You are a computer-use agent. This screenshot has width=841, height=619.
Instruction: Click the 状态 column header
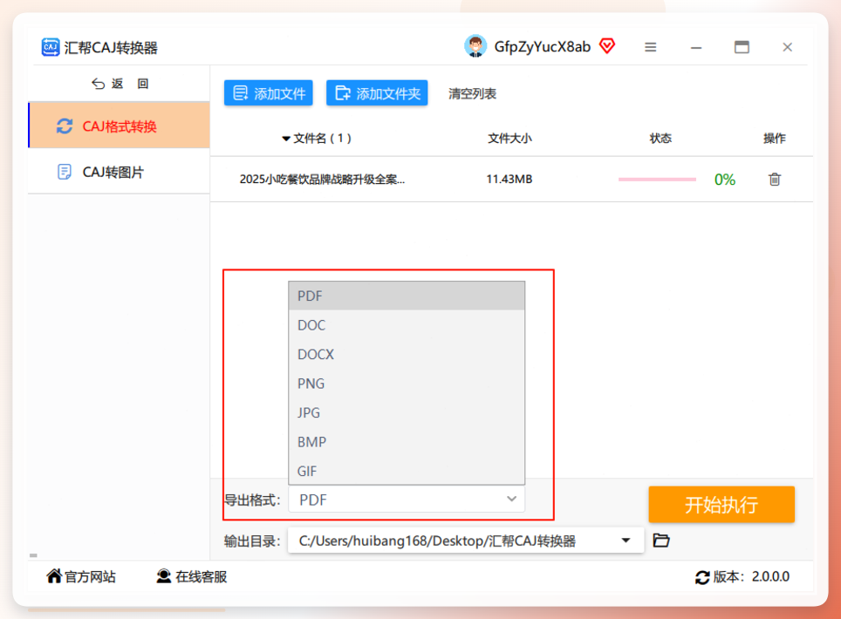click(x=660, y=139)
